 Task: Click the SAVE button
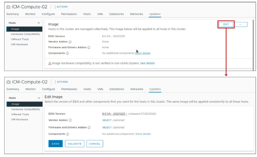click(56, 144)
